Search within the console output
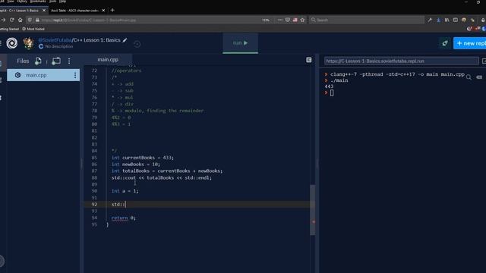486x273 pixels. point(469,77)
